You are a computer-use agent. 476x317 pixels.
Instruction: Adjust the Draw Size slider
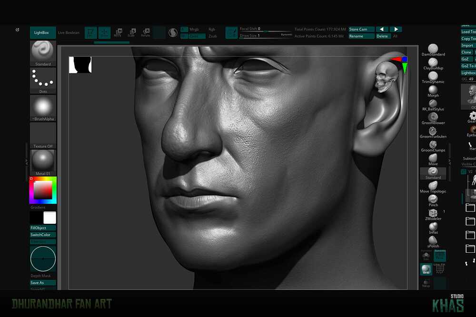point(266,36)
